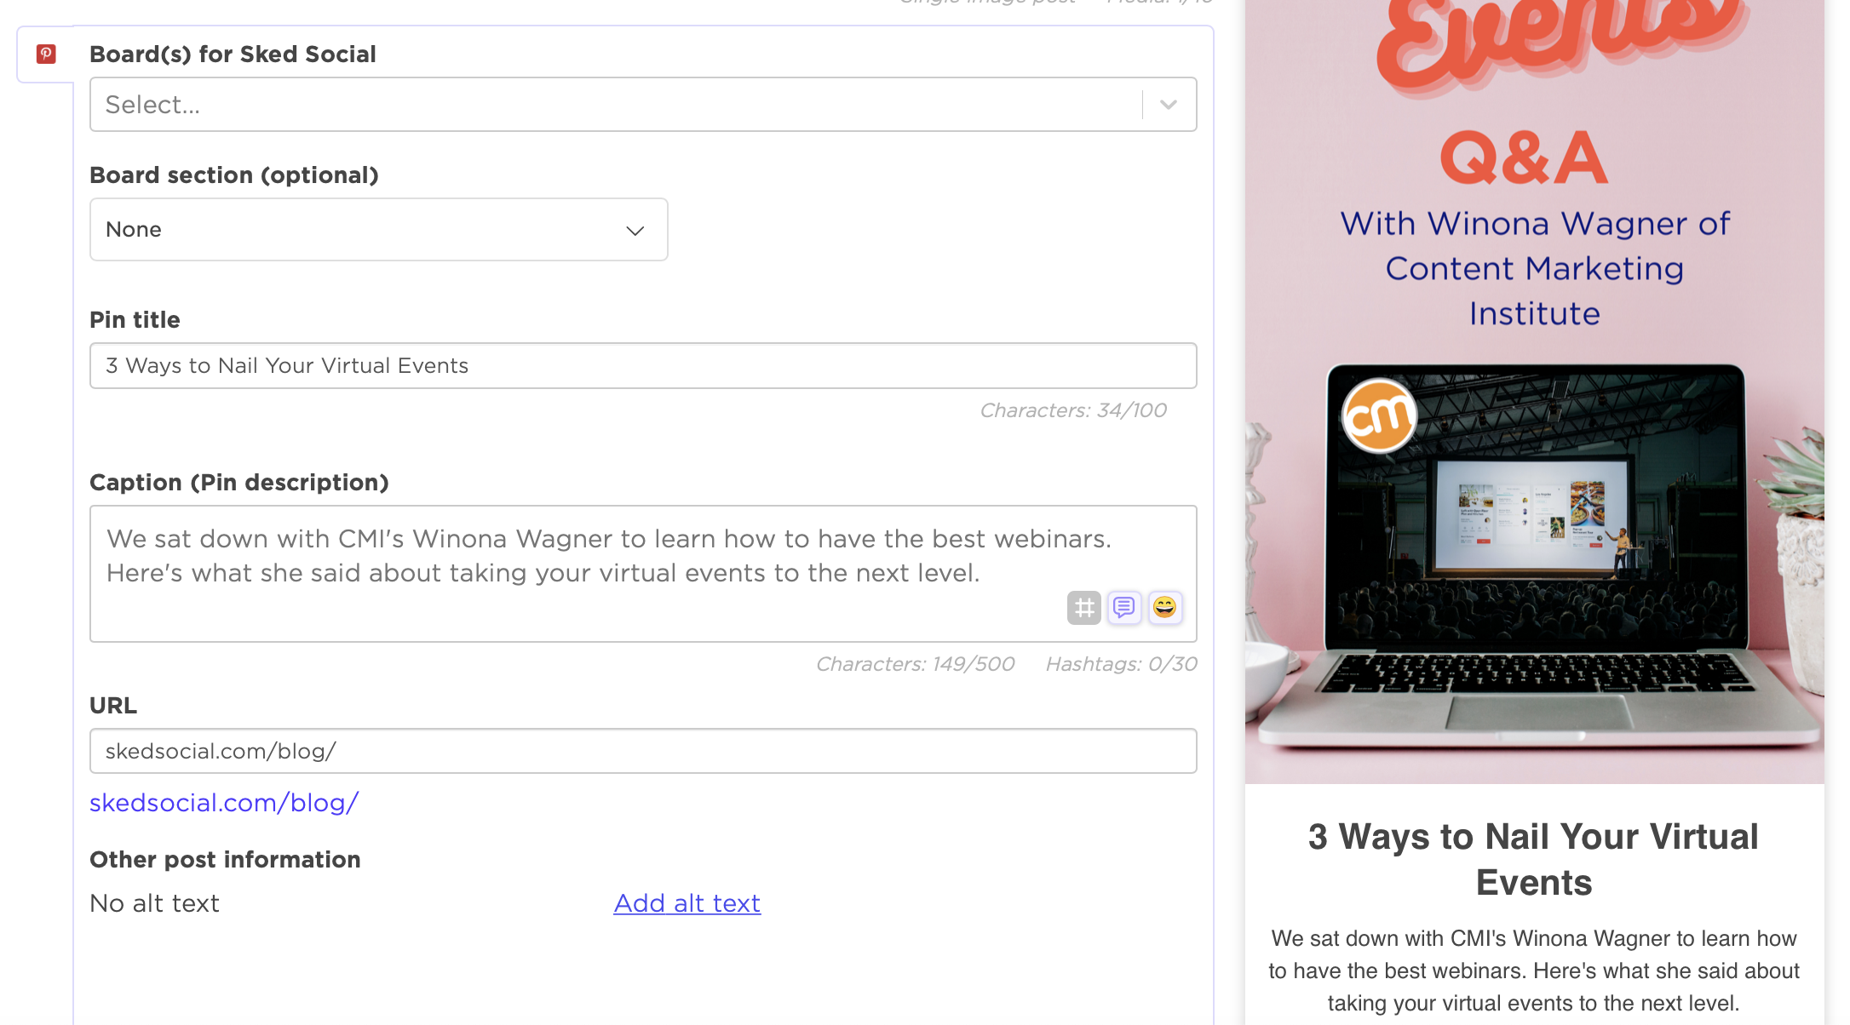The height and width of the screenshot is (1025, 1850).
Task: Click the preview description text below the title
Action: [1534, 971]
